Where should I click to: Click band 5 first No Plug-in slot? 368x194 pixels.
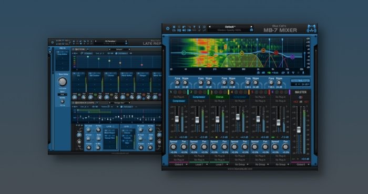[260, 97]
